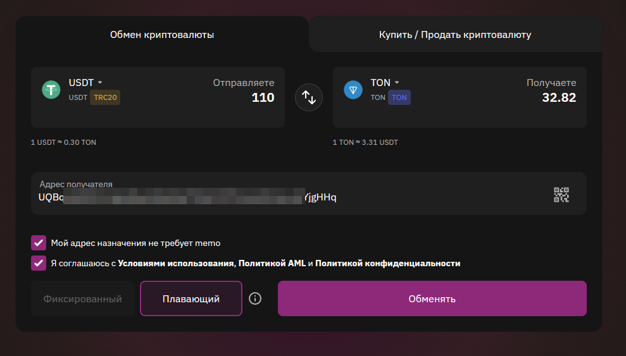Click the receive amount 32.82
Screen dimensions: 626x356
(x=559, y=97)
